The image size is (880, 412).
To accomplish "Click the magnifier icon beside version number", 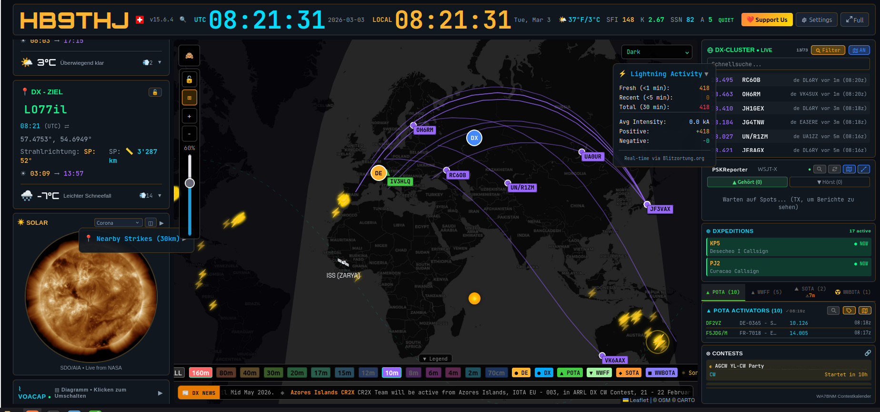I will 183,20.
